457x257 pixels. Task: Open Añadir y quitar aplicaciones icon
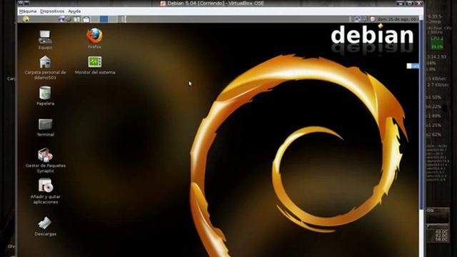(x=46, y=186)
